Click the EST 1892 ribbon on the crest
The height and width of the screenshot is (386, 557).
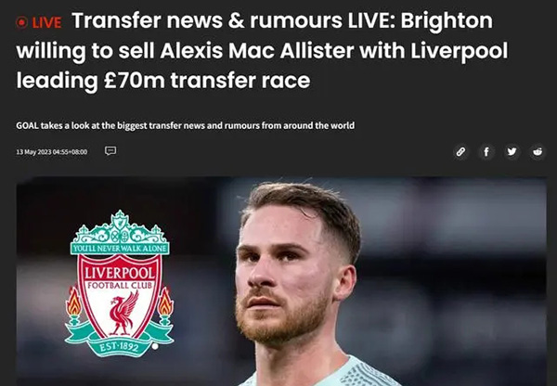120,346
